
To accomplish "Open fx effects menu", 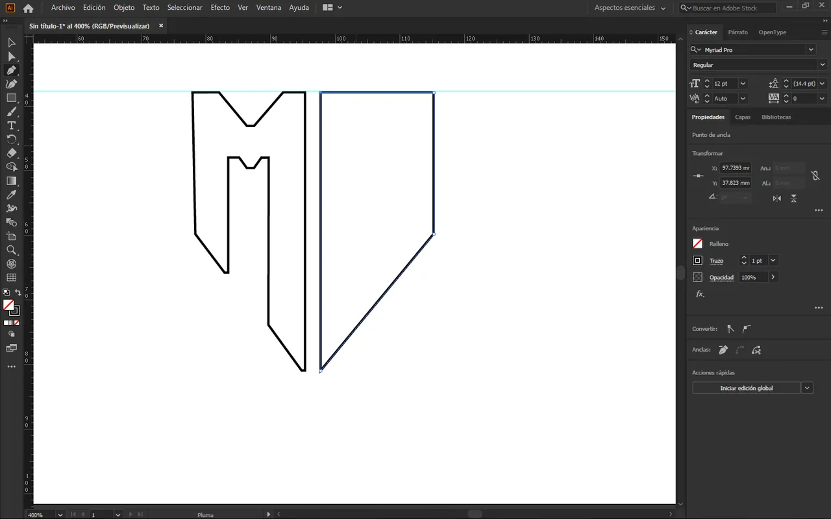I will pyautogui.click(x=700, y=294).
